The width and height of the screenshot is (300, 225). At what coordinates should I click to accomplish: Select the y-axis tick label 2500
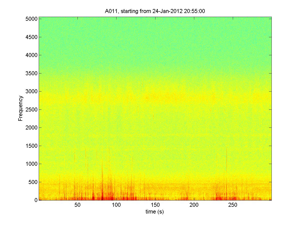[31, 109]
